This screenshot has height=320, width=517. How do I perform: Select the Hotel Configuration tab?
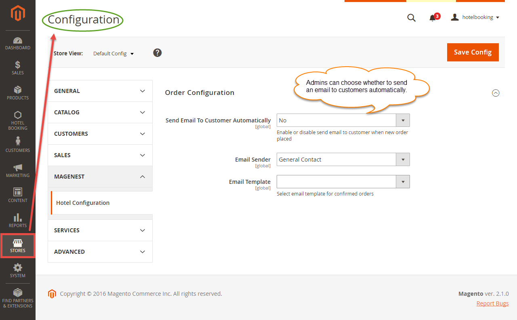tap(83, 203)
